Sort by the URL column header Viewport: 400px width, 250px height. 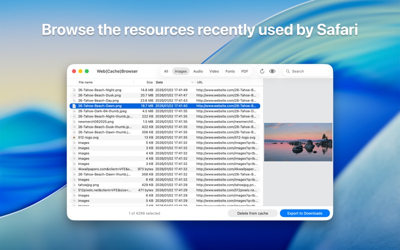(199, 82)
